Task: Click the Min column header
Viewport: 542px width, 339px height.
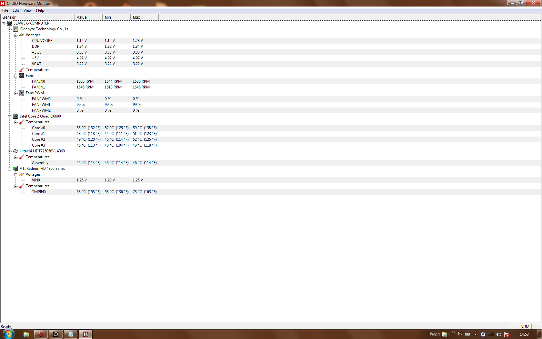Action: (116, 17)
